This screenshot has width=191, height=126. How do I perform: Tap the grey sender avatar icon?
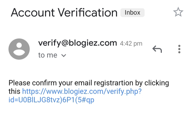pyautogui.click(x=19, y=49)
